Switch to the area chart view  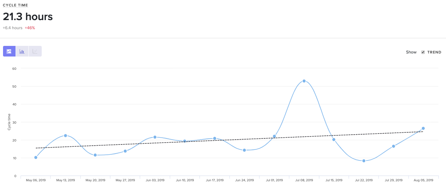pyautogui.click(x=9, y=51)
